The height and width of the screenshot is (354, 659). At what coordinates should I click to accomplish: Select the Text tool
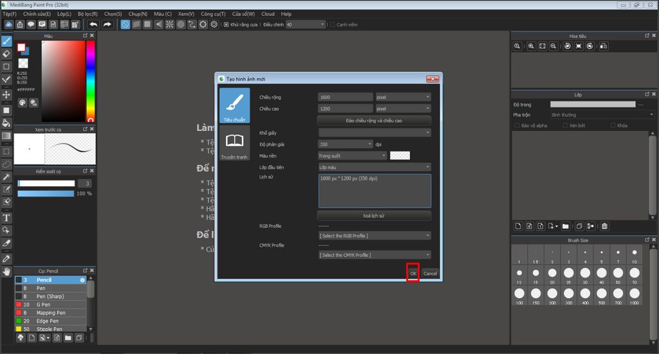tap(6, 218)
